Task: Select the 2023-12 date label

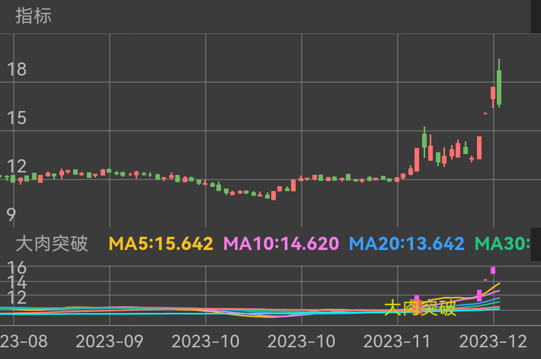Action: 493,341
